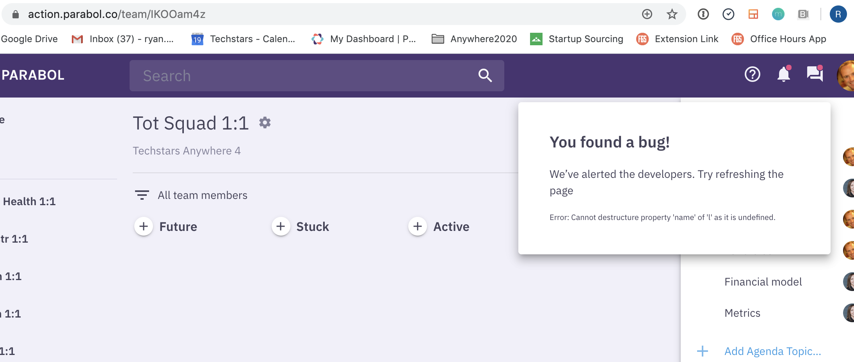Select the Metrics agenda item

click(742, 312)
